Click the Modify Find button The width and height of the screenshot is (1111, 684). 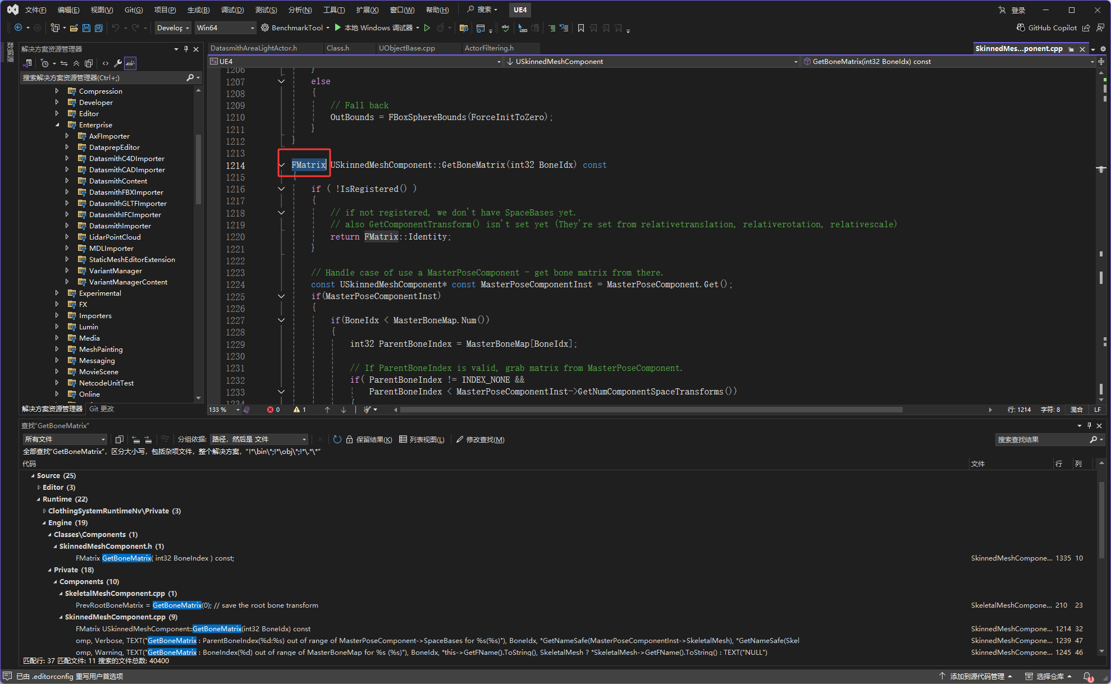click(480, 439)
